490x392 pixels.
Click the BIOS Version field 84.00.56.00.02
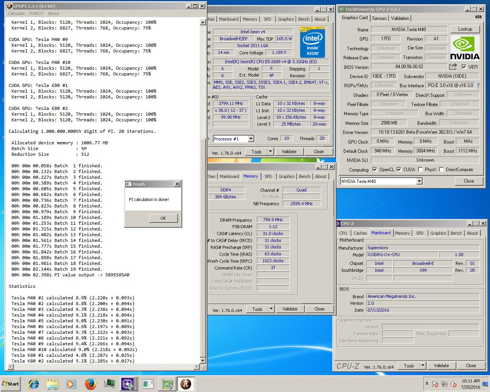point(409,67)
